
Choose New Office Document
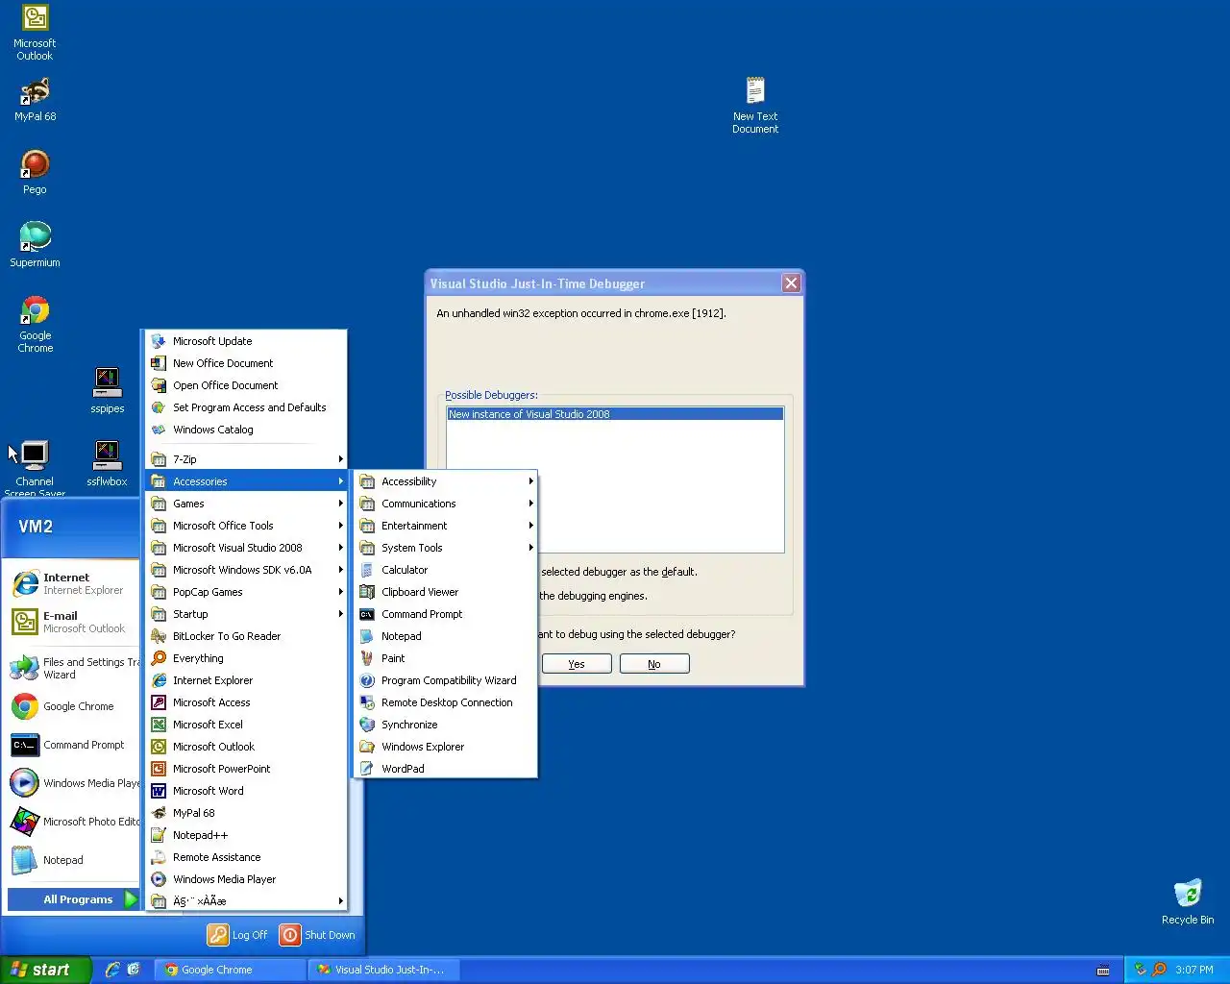click(x=246, y=363)
